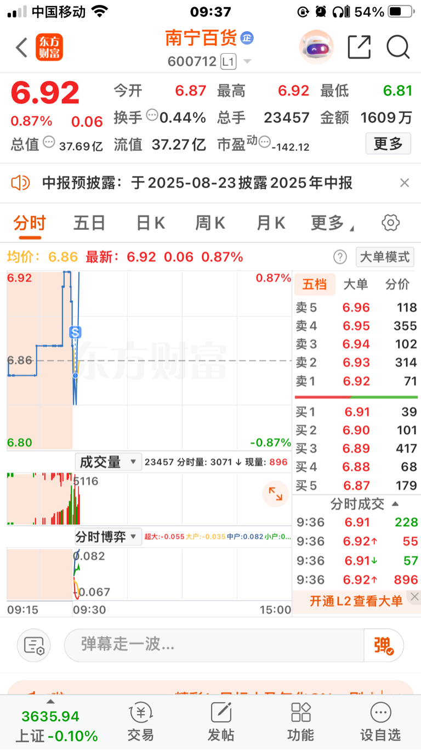
Task: Tap the robot assistant avatar icon
Action: coord(316,47)
